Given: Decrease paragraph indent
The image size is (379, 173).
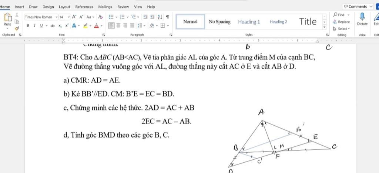Looking at the screenshot, I should click(145, 17).
